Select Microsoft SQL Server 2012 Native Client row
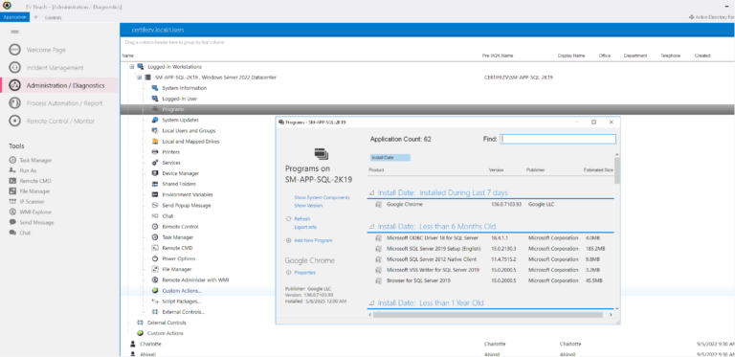This screenshot has height=357, width=735. tap(490, 259)
